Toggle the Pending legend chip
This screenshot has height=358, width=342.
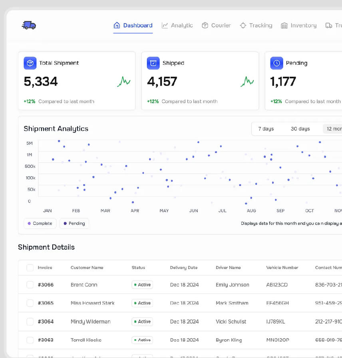point(74,223)
